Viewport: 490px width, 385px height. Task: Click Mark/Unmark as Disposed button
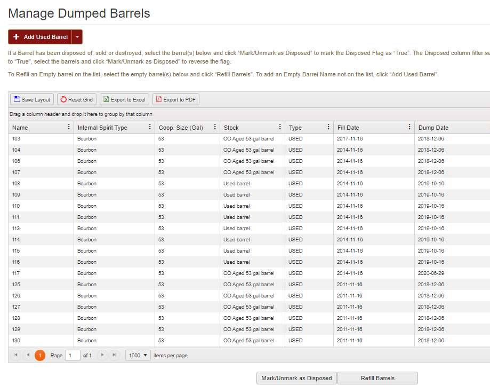tap(296, 378)
